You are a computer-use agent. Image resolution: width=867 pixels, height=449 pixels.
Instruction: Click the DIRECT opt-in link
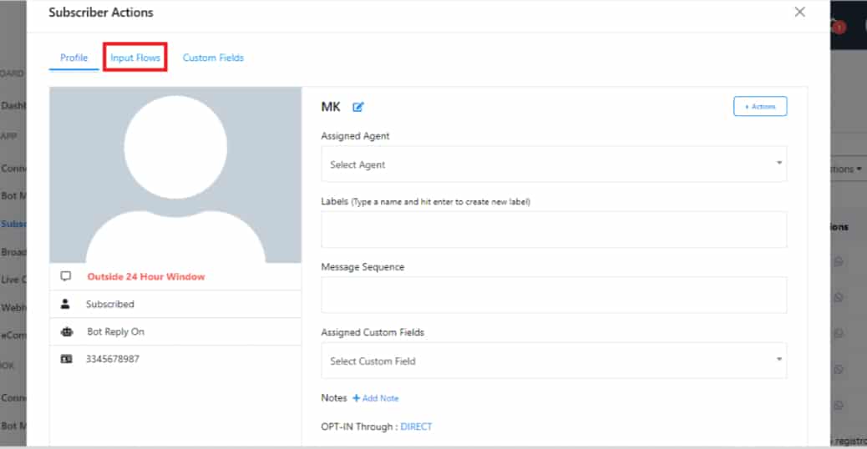click(416, 426)
